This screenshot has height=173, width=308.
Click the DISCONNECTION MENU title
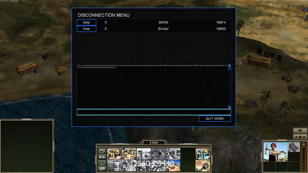104,15
